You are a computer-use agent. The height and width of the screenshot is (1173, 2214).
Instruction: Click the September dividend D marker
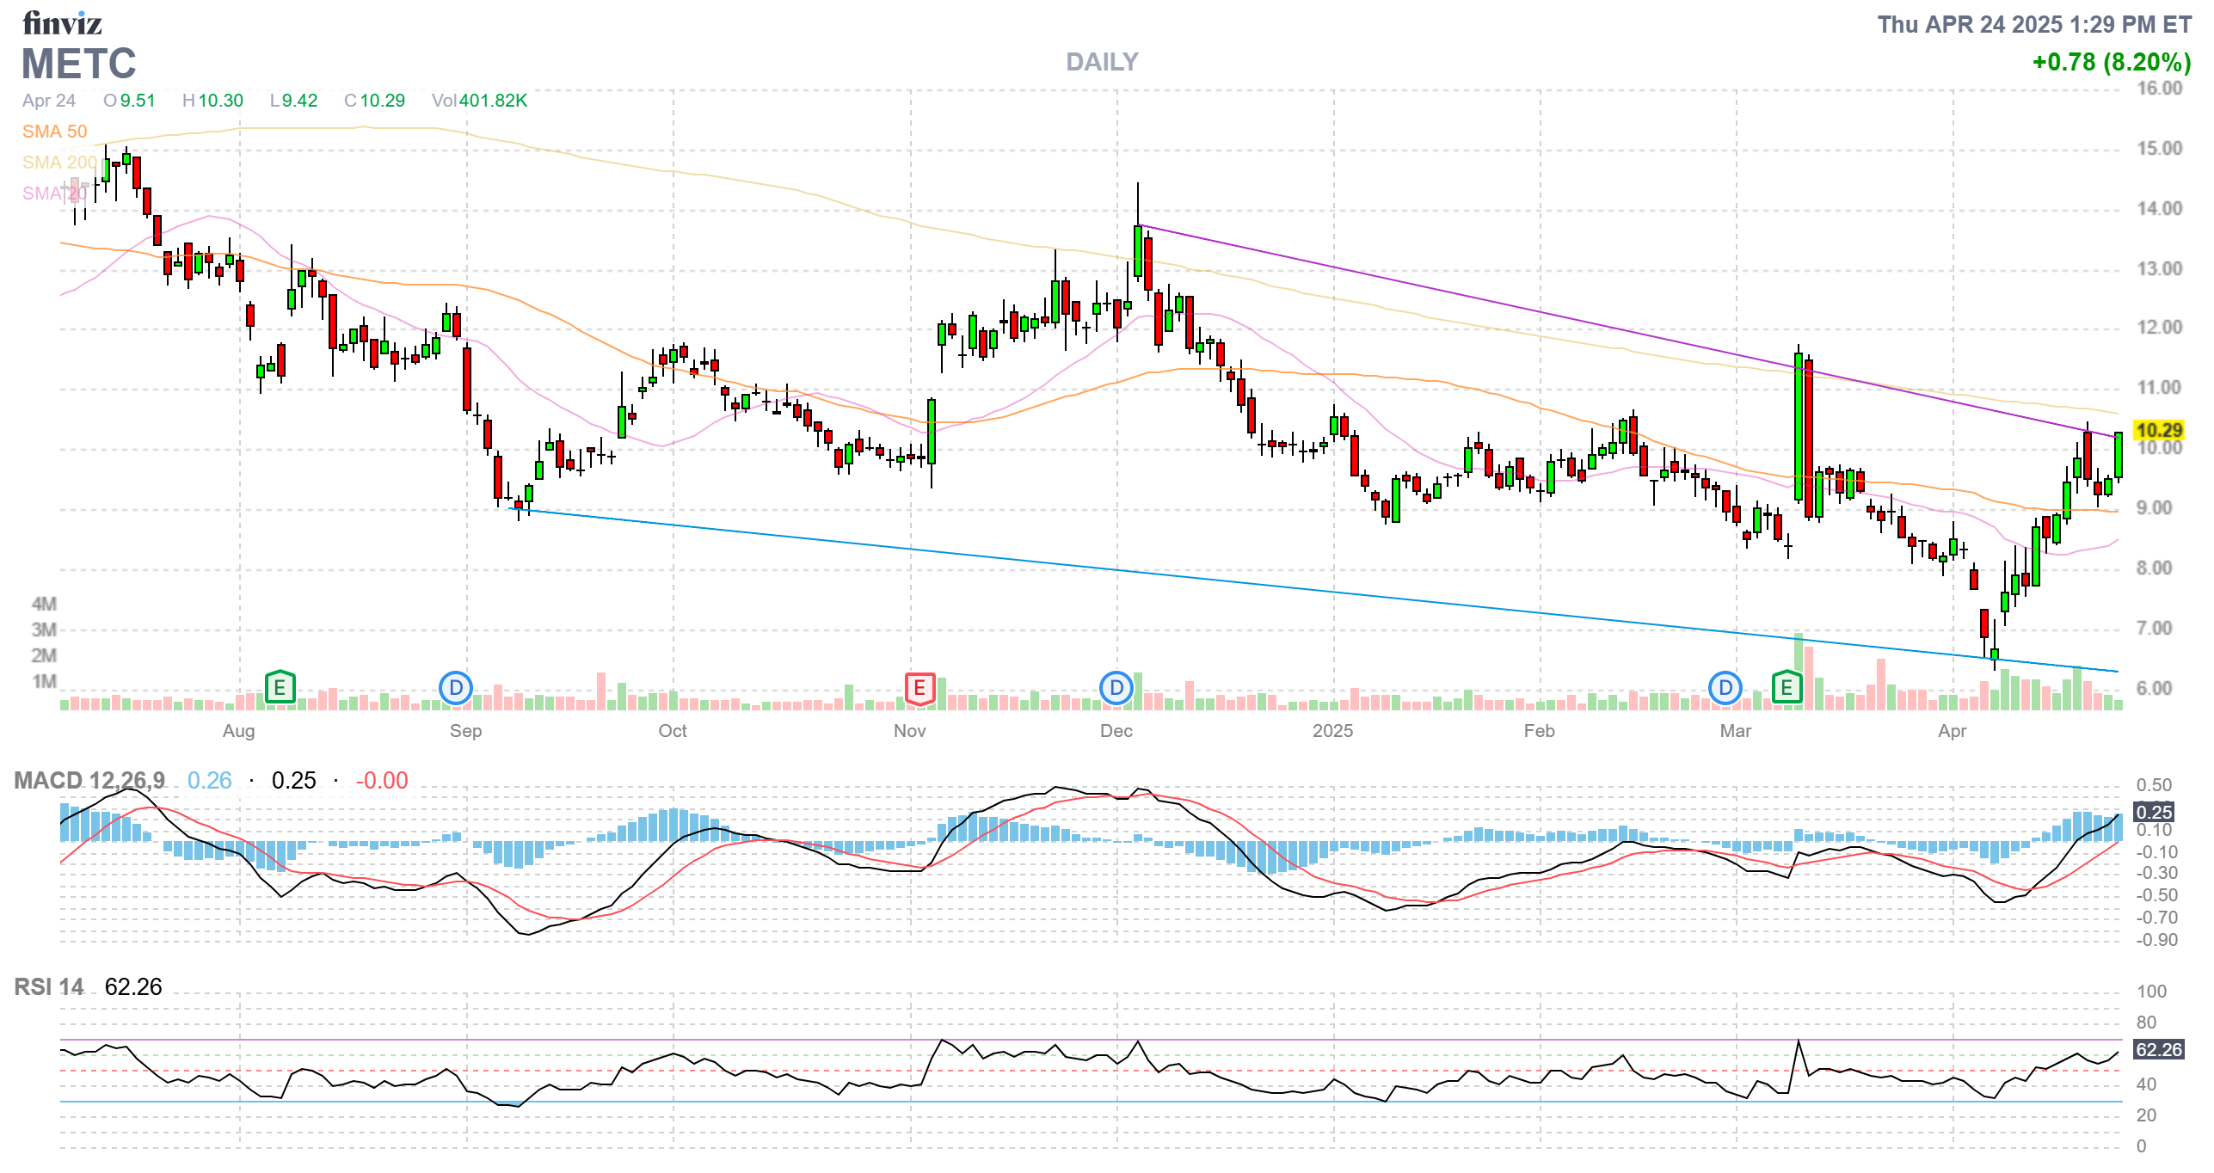456,688
